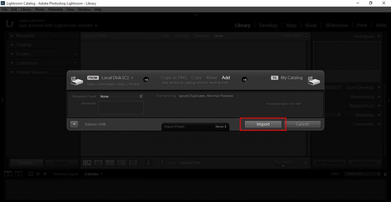Toggle the sort direction icon beside Sort
The image size is (391, 202).
point(163,163)
